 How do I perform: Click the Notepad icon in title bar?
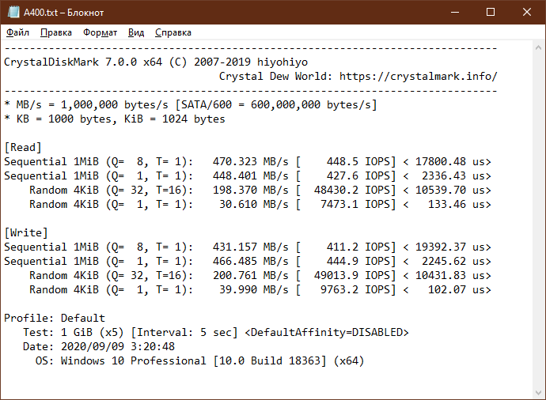[x=13, y=12]
